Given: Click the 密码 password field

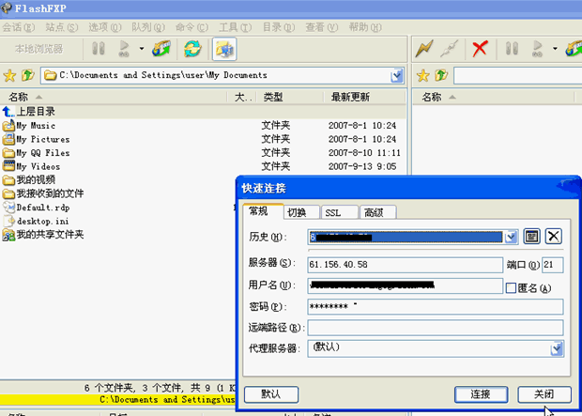Looking at the screenshot, I should pyautogui.click(x=436, y=307).
